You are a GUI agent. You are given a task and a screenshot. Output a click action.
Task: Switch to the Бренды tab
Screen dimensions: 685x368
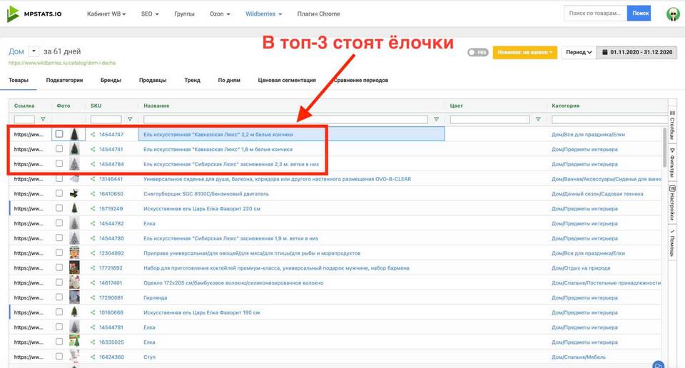pos(111,81)
